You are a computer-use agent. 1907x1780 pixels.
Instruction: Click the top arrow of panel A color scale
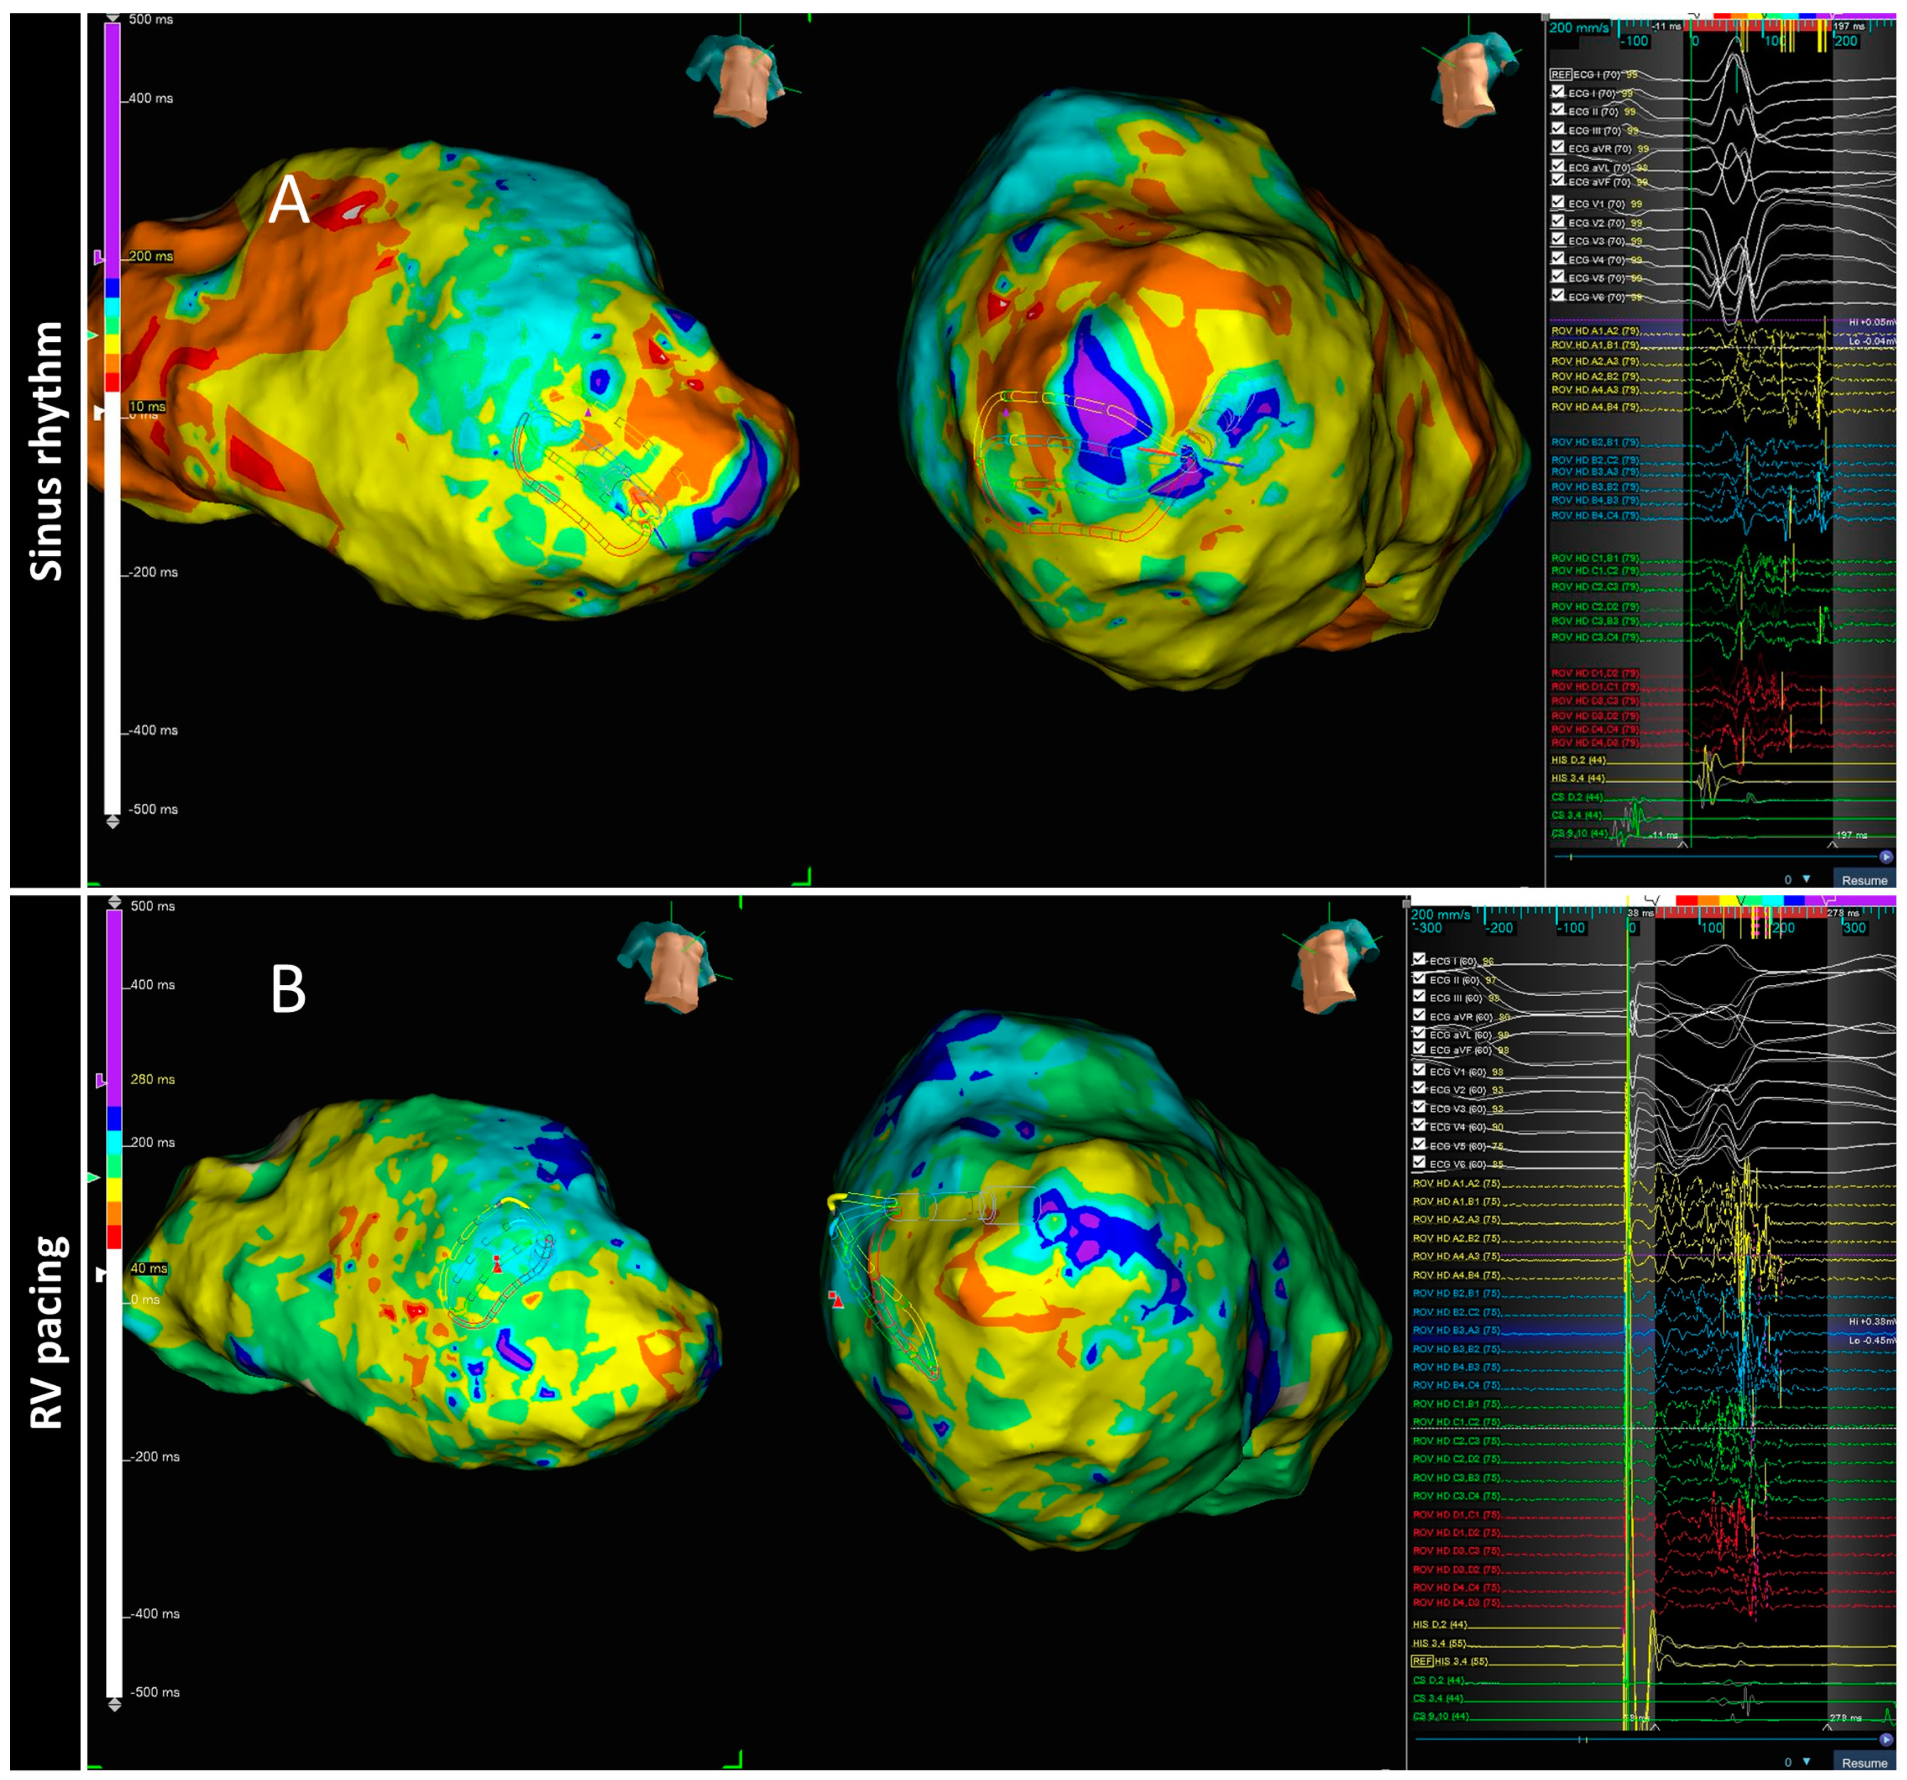coord(113,18)
